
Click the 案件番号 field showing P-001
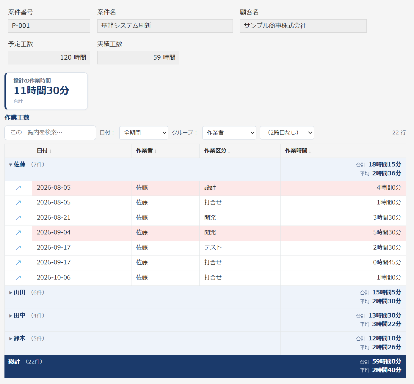pos(49,26)
